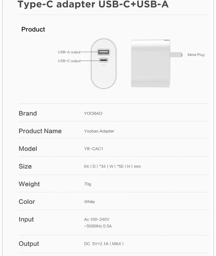Viewport: 216px width, 256px height.
Task: Click the 'Yoobao Adapter' product name text
Action: pyautogui.click(x=99, y=131)
